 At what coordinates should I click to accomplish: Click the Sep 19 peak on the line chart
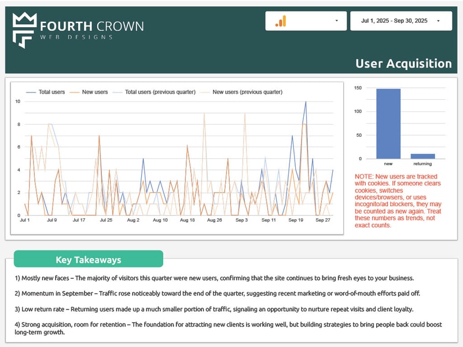[x=306, y=103]
